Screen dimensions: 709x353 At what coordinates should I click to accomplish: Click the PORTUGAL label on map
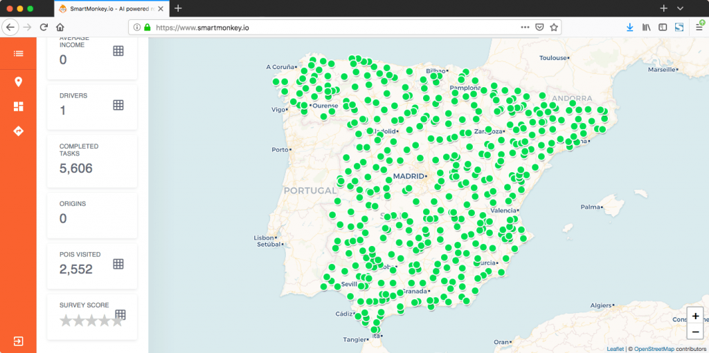point(310,191)
